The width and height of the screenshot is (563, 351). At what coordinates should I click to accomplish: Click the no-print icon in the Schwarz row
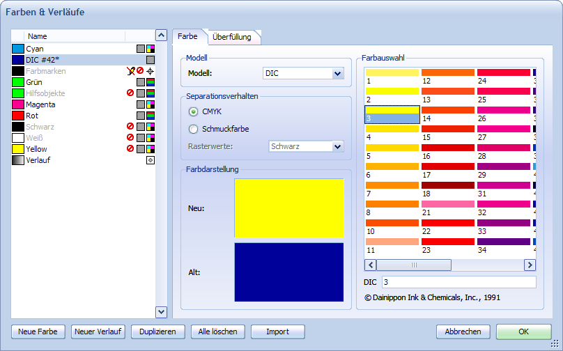click(130, 127)
